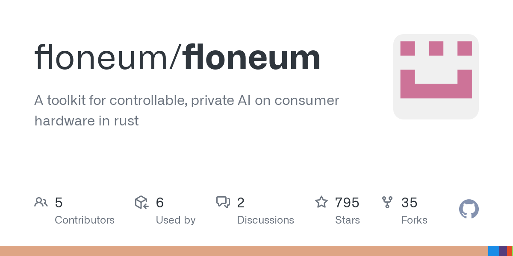Select the bold floneum repository name

point(252,58)
